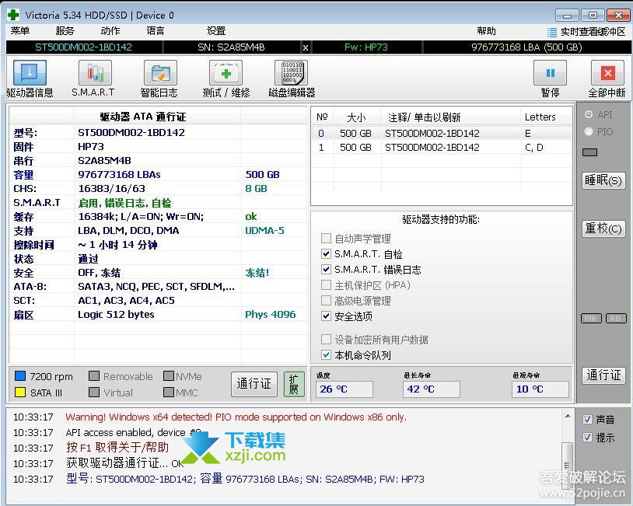Open the 设置 menu
The image size is (633, 506).
216,31
